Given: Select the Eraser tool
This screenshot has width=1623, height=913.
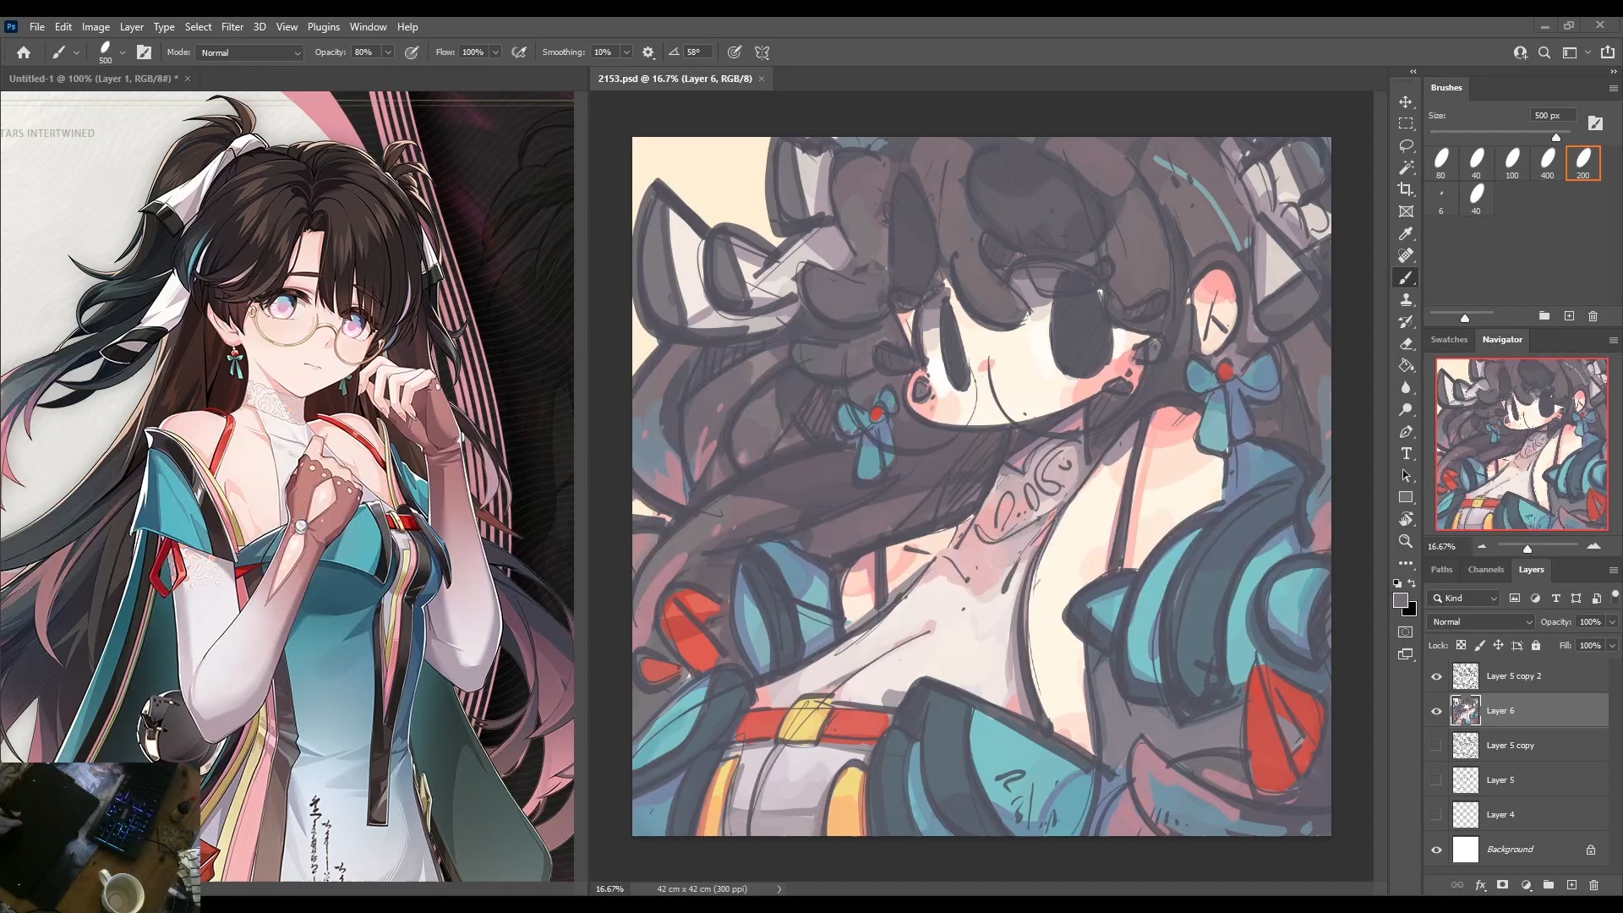Looking at the screenshot, I should click(1406, 344).
